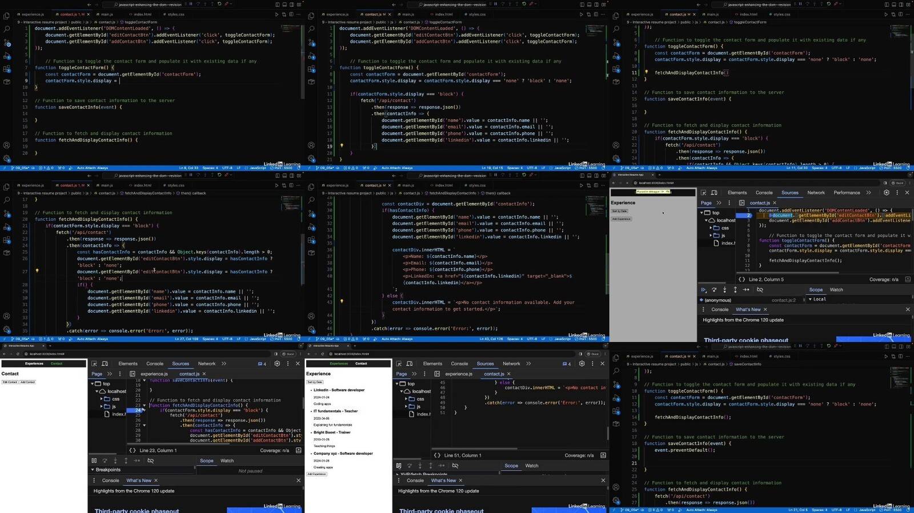
Task: Open settings gear in the middle-right DevTools
Action: [x=887, y=193]
